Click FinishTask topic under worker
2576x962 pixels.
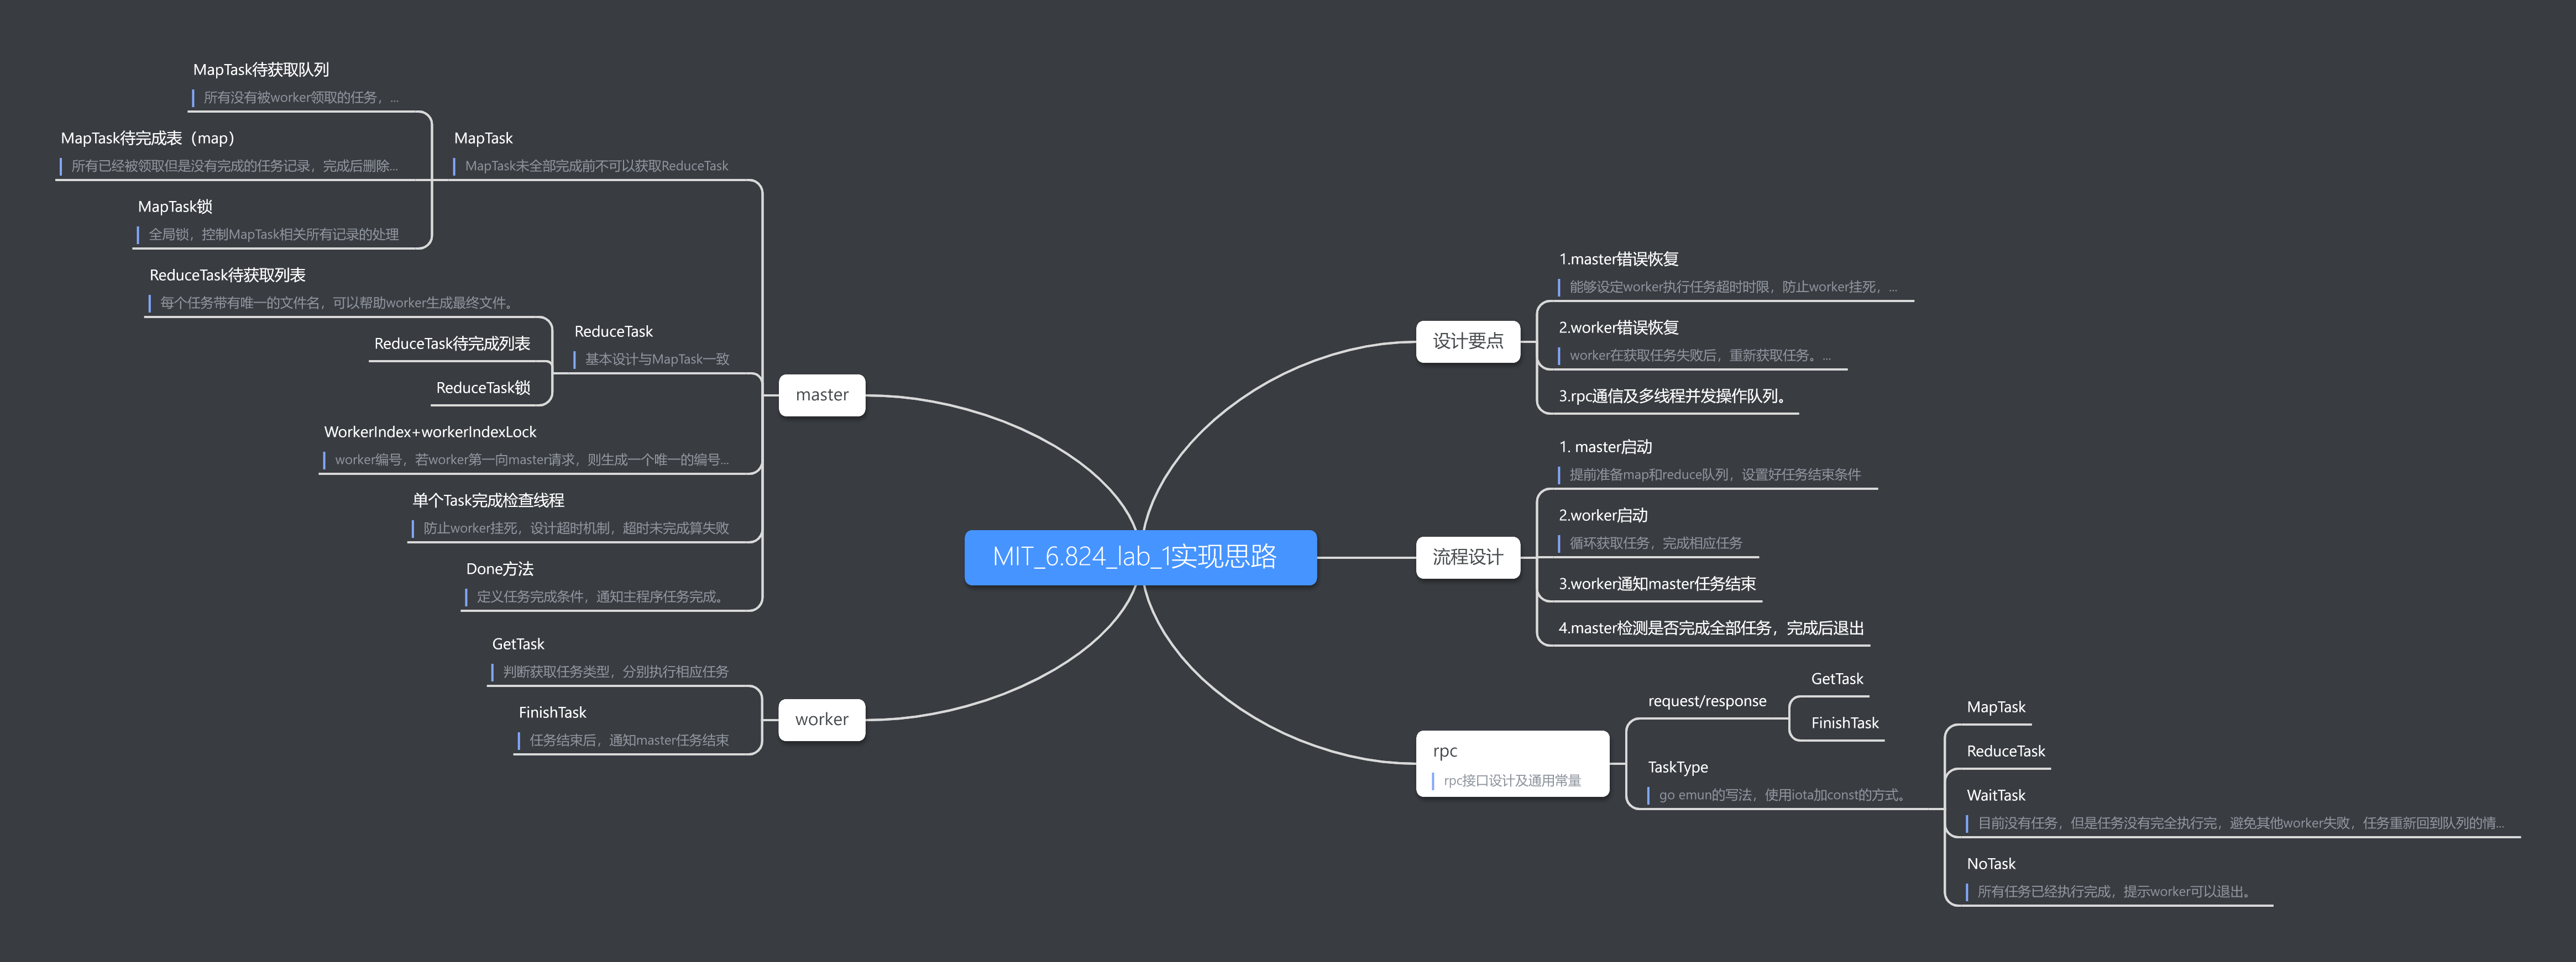[552, 712]
